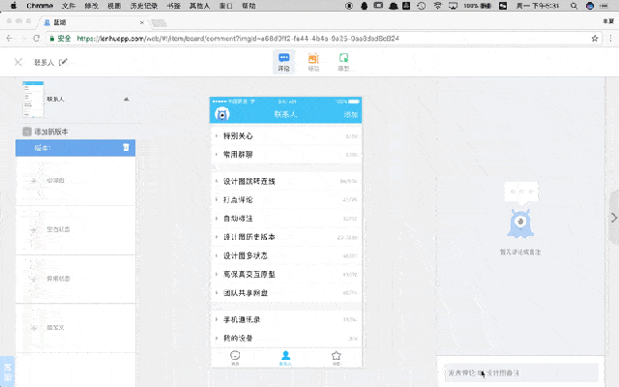Close the 蓝湖 browser tab

click(x=142, y=22)
